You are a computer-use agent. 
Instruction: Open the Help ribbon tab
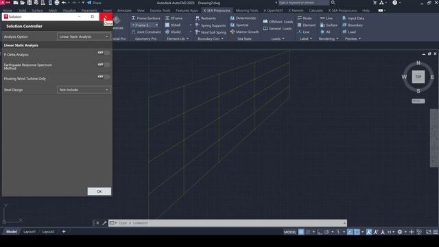(366, 11)
